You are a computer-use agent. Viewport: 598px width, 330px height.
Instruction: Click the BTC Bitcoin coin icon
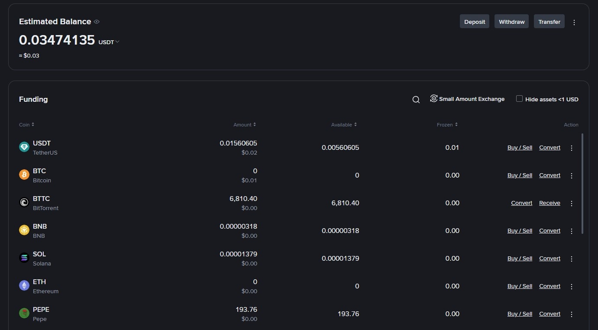tap(24, 175)
